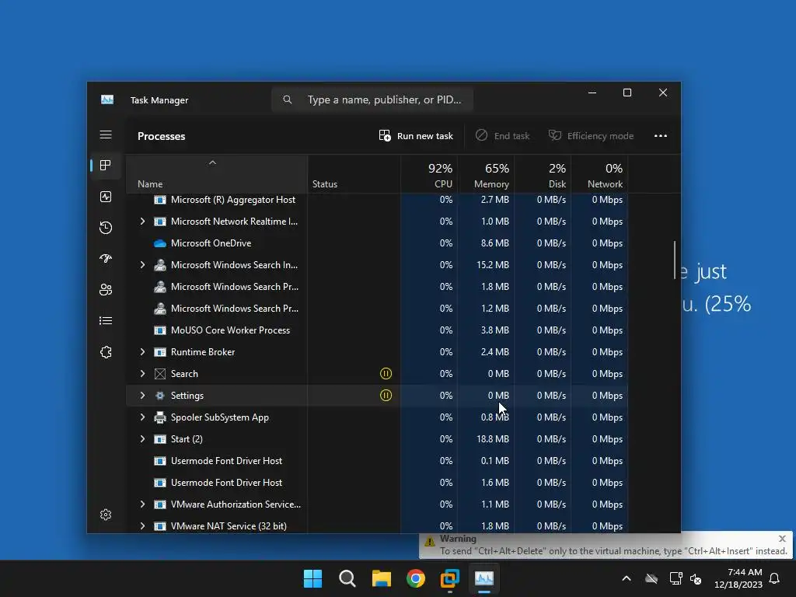Open Google Chrome from taskbar
The height and width of the screenshot is (597, 796).
[x=416, y=578]
